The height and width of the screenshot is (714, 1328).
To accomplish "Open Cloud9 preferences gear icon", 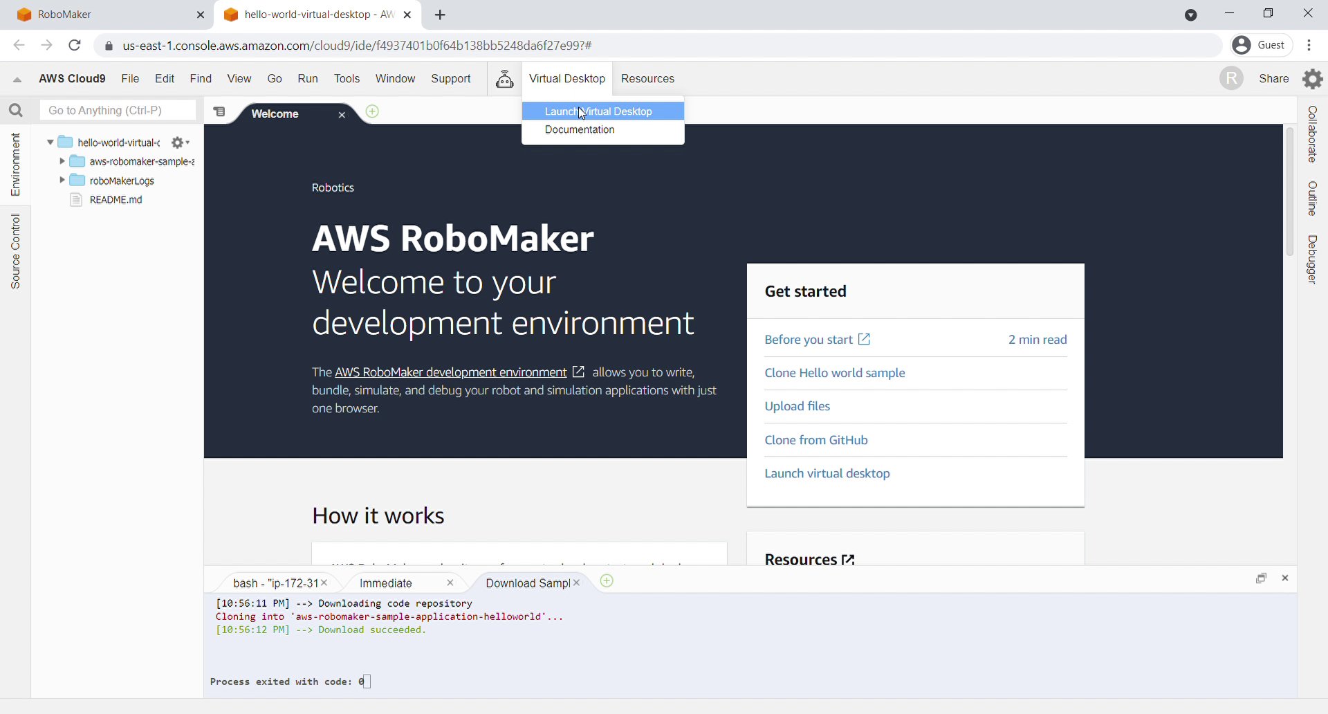I will pyautogui.click(x=1312, y=79).
